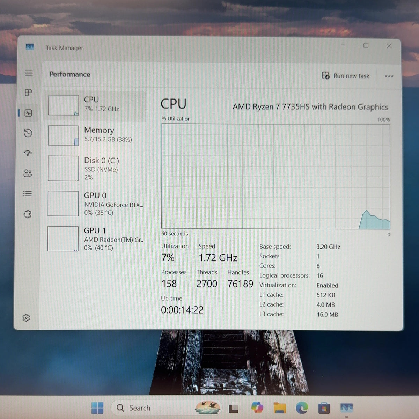Open the Users page in sidebar
Image resolution: width=419 pixels, height=419 pixels.
coord(28,173)
